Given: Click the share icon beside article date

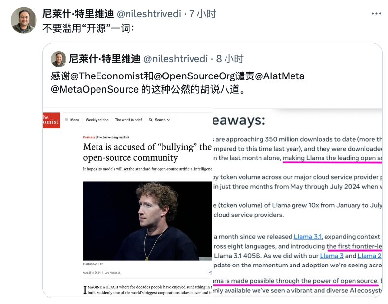Looking at the screenshot, I should point(210,272).
